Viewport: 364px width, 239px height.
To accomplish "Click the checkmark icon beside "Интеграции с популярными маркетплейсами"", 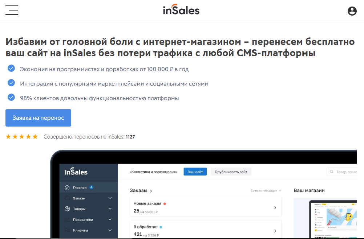I will point(11,83).
